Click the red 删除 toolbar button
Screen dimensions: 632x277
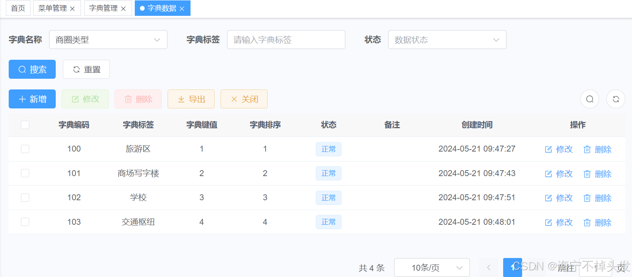click(x=138, y=99)
